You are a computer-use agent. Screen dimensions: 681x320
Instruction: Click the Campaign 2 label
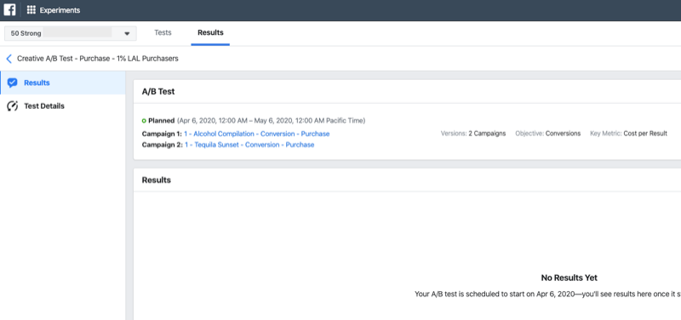tap(163, 145)
